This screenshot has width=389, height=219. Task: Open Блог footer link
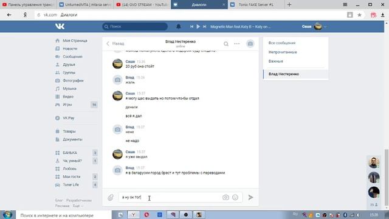point(59,200)
